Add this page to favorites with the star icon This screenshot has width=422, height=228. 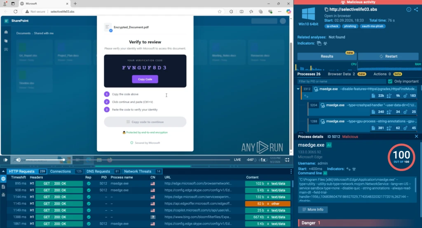220,12
